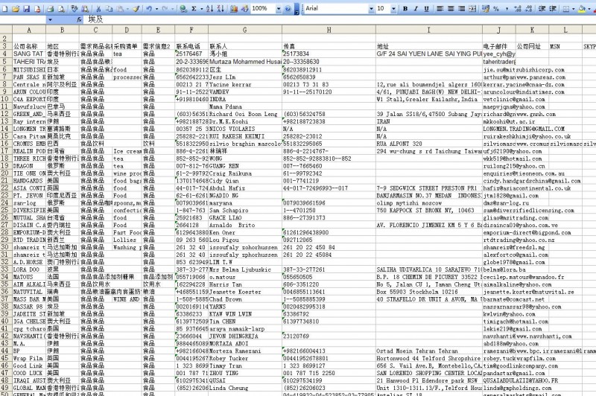Open the Standard toolbar options arrow

(297, 9)
